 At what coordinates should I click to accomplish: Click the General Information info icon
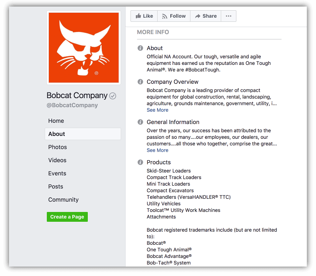click(140, 122)
